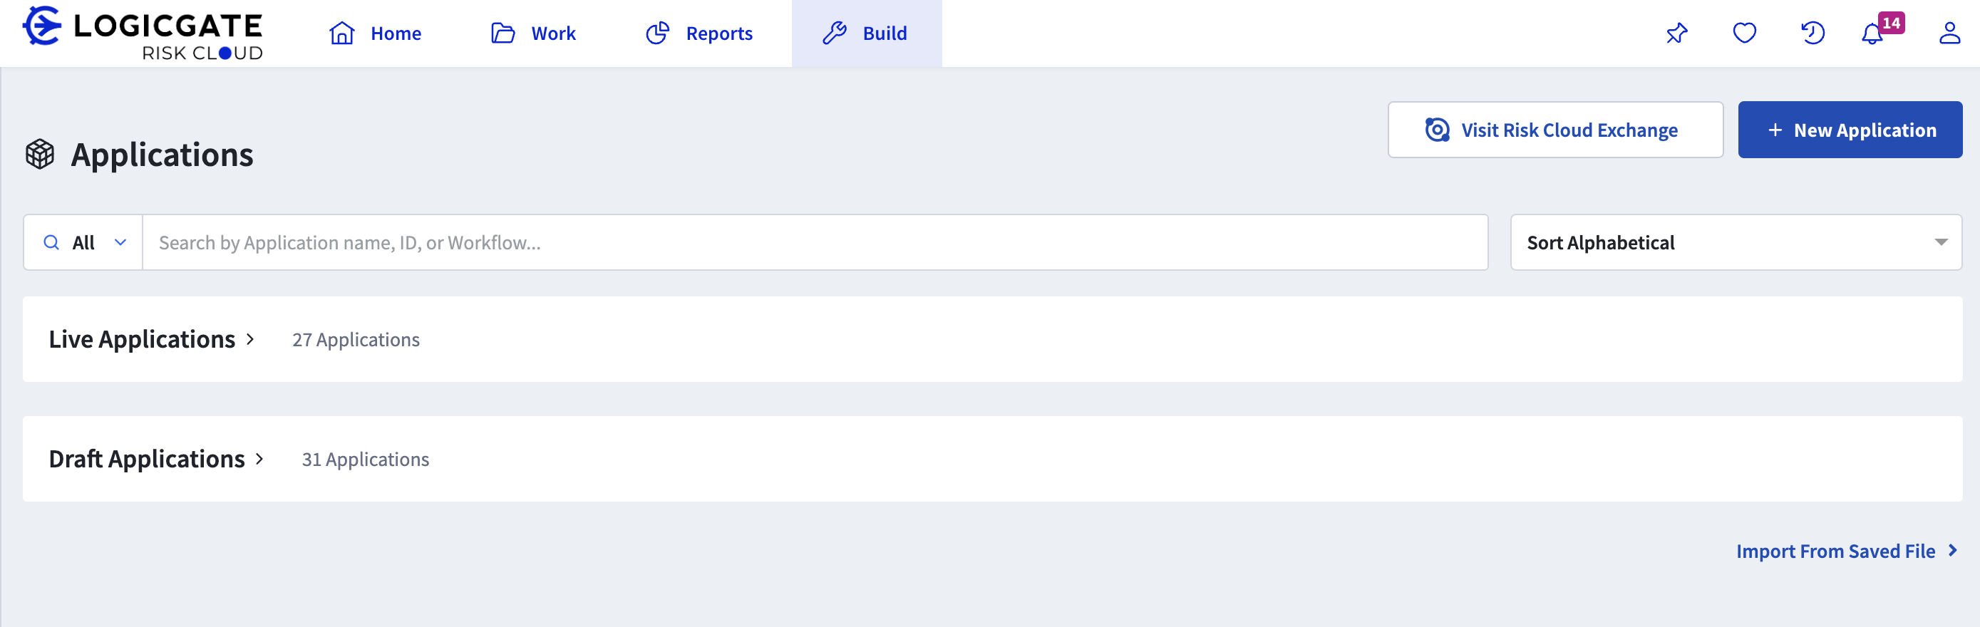
Task: Click the Reports pie chart icon
Action: pyautogui.click(x=658, y=33)
